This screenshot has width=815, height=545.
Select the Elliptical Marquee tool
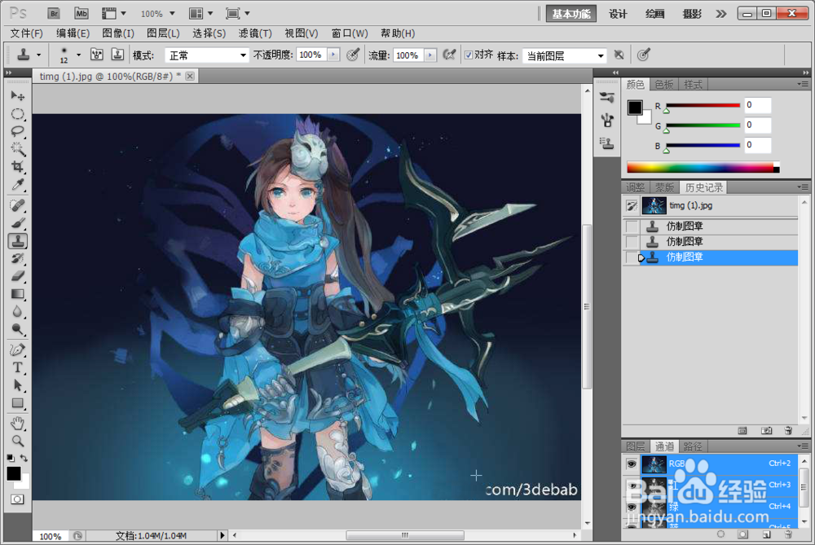tap(18, 114)
